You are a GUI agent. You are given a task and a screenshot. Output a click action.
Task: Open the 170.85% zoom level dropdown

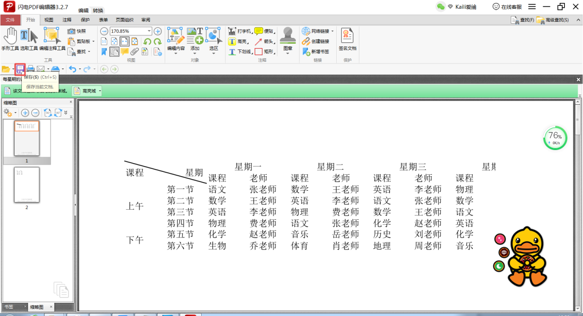pos(149,31)
